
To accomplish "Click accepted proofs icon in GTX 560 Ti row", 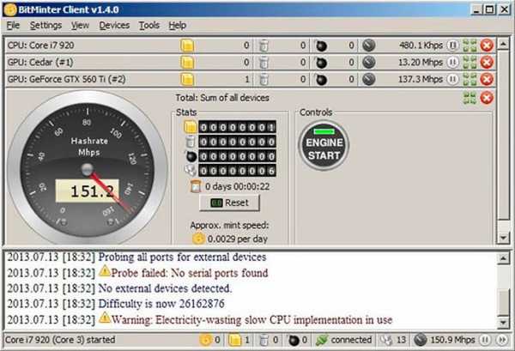I will click(187, 79).
